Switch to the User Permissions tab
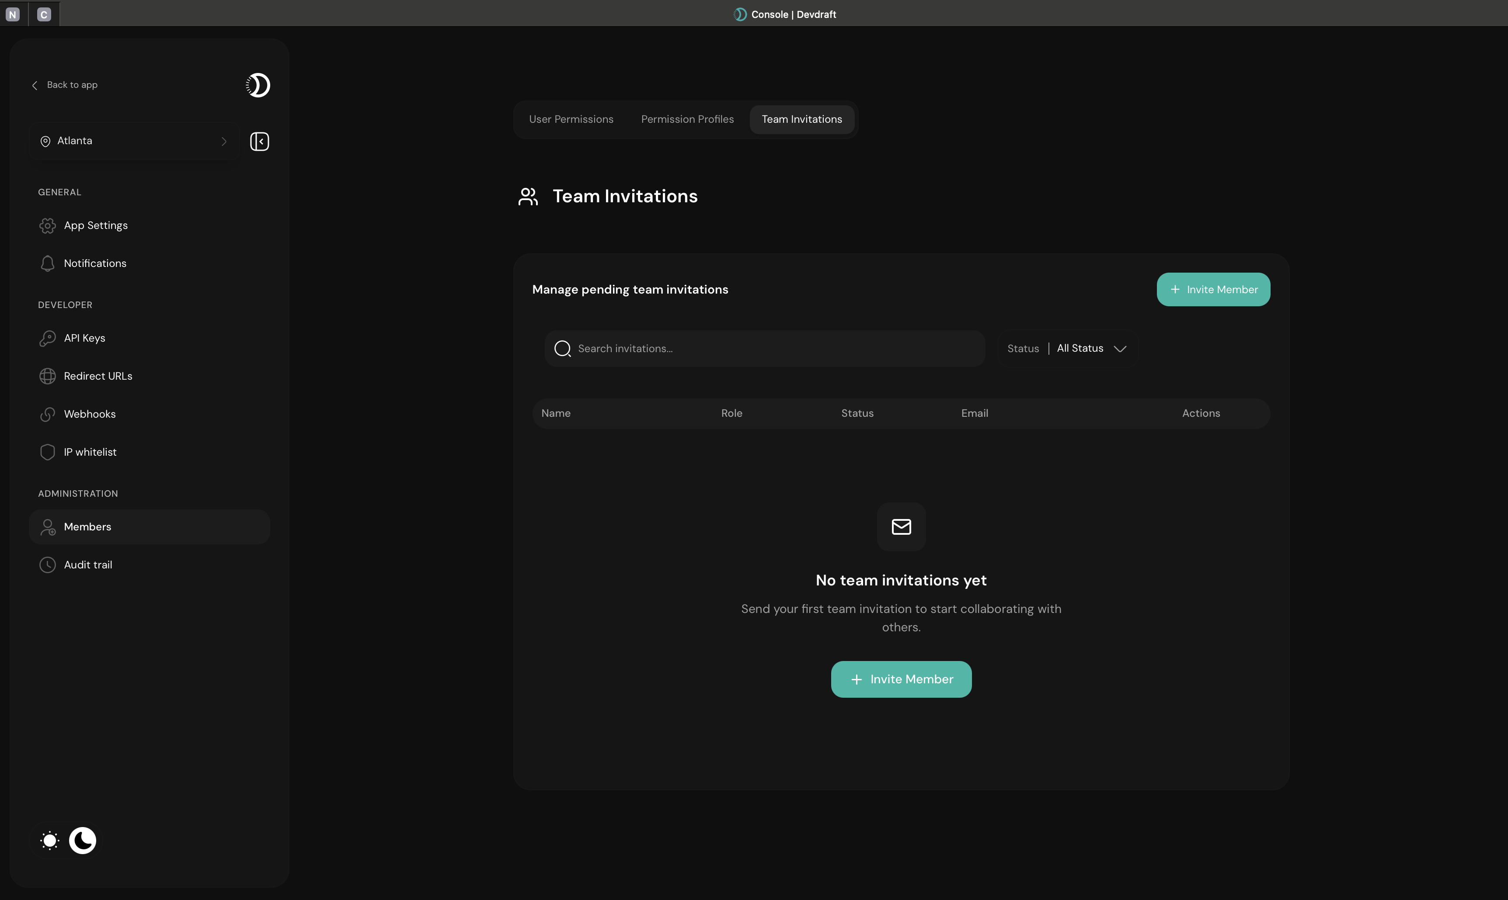 click(571, 119)
